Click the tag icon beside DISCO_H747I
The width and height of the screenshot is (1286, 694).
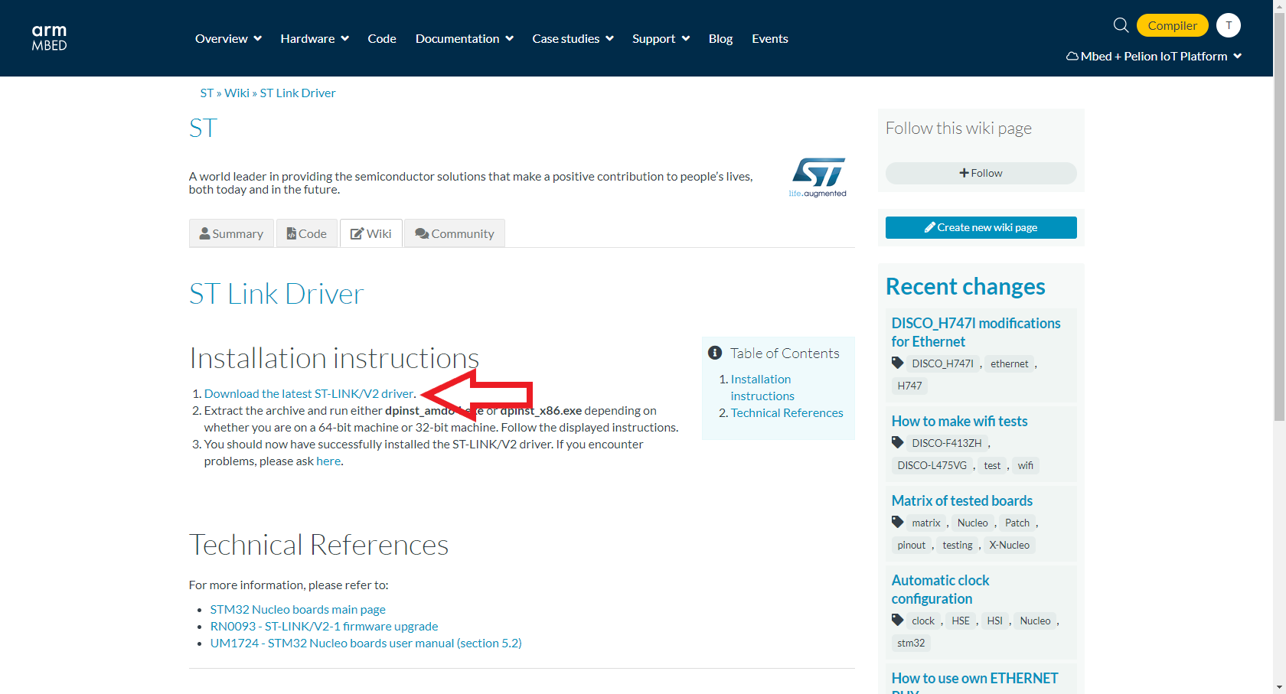point(898,363)
